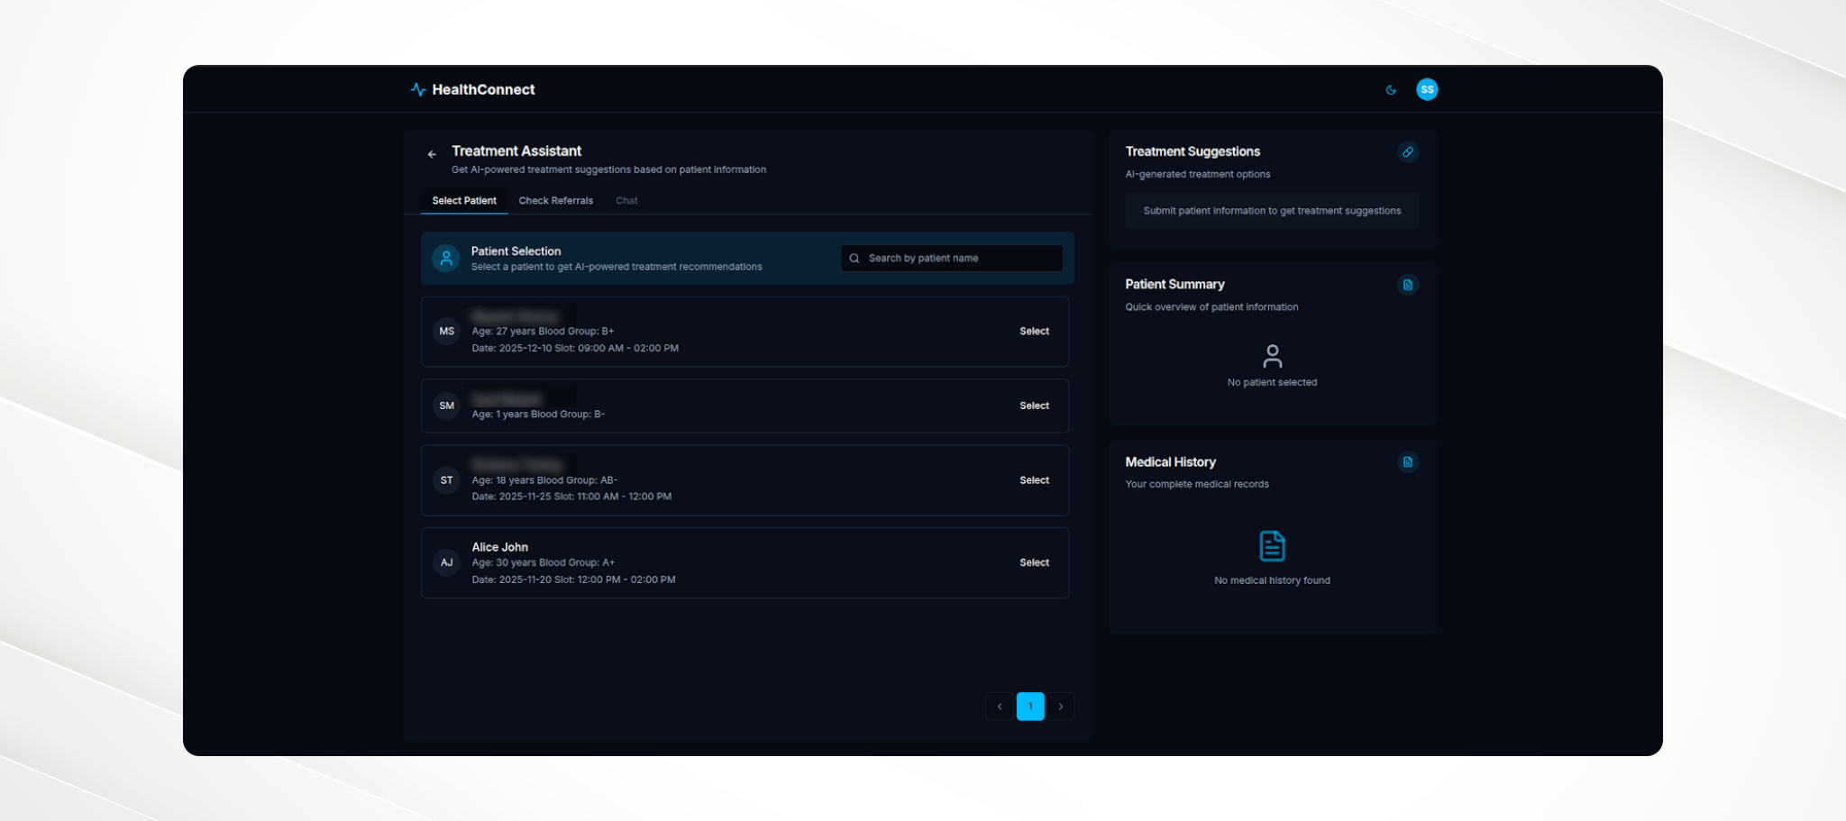Click the AJ patient avatar circle

click(x=446, y=562)
